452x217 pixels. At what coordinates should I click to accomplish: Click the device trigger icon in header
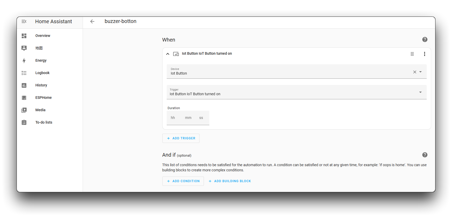(176, 54)
